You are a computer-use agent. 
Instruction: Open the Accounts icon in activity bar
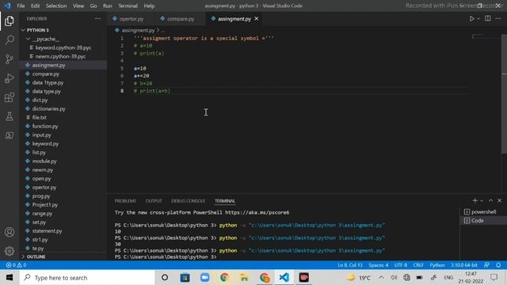[x=10, y=232]
